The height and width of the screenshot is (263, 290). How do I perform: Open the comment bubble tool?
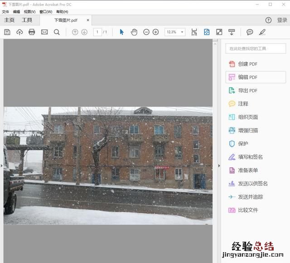point(250,32)
